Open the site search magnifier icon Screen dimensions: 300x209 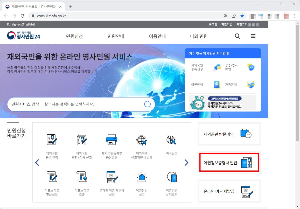pos(237,36)
